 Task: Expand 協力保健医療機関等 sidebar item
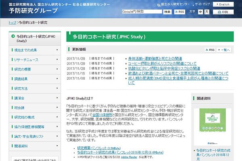(34, 126)
